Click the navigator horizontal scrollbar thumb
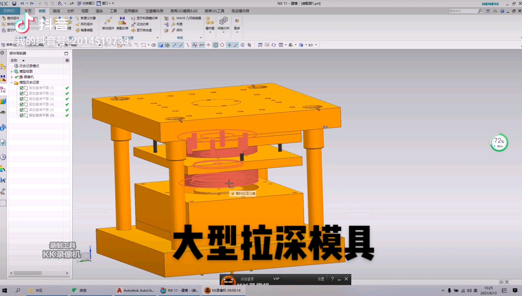The height and width of the screenshot is (296, 522). [x=27, y=273]
